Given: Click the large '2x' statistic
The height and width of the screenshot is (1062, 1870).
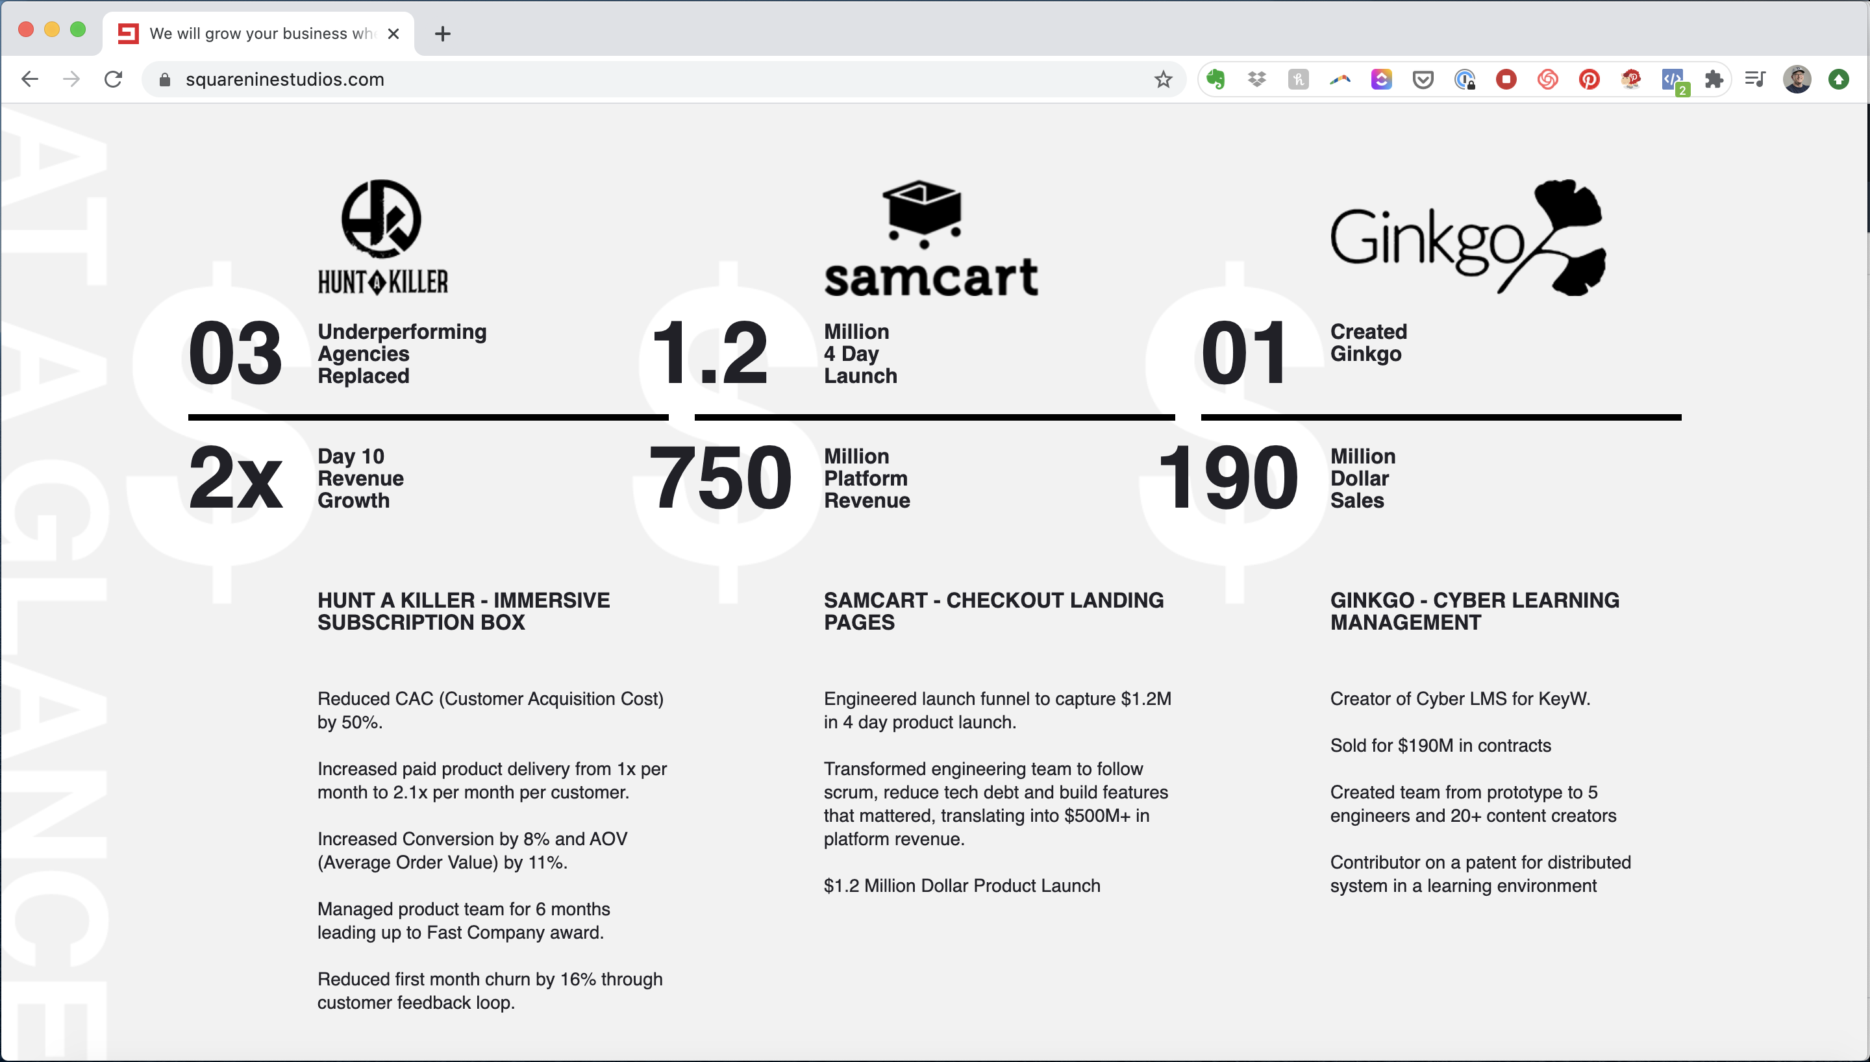Looking at the screenshot, I should 235,478.
